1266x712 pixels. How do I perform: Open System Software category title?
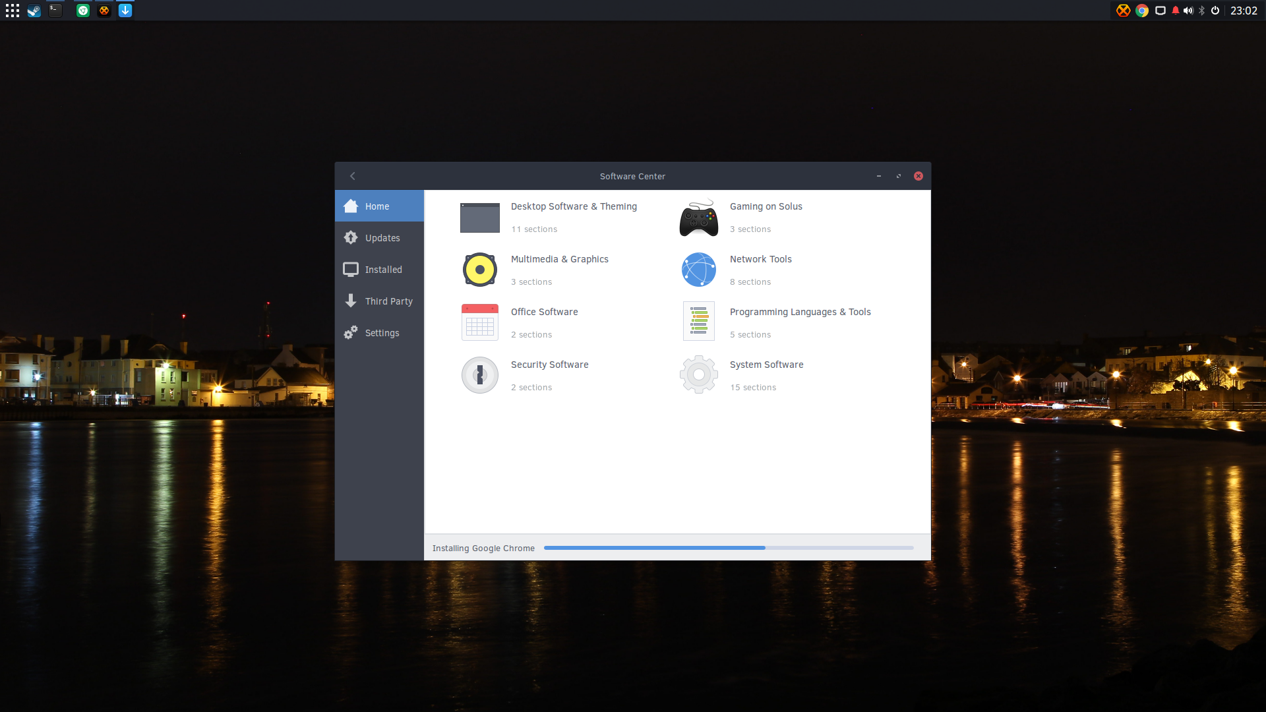pyautogui.click(x=766, y=365)
